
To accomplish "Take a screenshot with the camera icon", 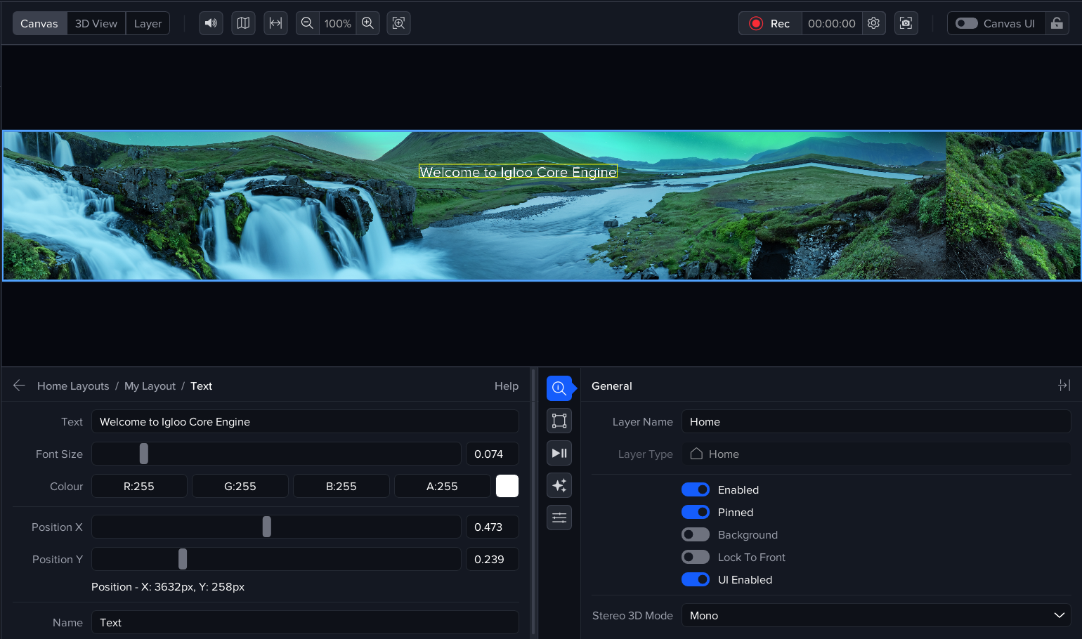I will pos(906,23).
